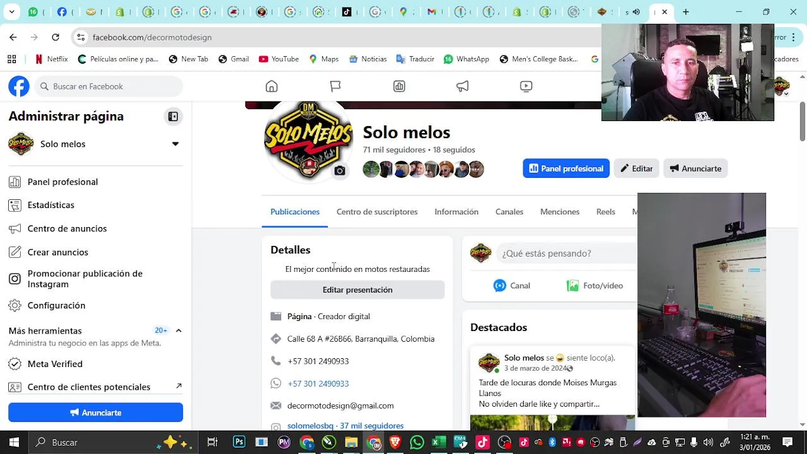Screen dimensions: 807x454
Task: Open the notifications icon in the taskbar
Action: click(x=787, y=442)
